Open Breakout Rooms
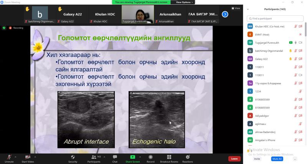Image resolution: width=307 pixels, height=164 pixels. click(x=169, y=159)
